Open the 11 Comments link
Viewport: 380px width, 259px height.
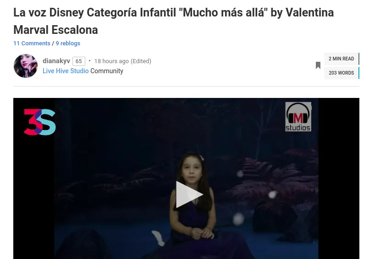point(32,43)
